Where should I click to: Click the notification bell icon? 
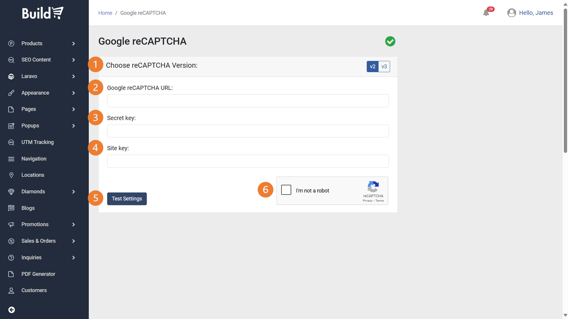click(486, 13)
